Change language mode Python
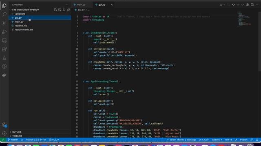Image resolution: width=261 pixels, height=146 pixels. coord(243,140)
